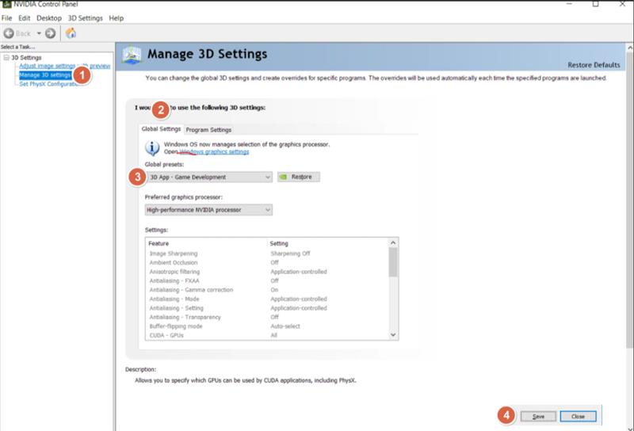The image size is (634, 431).
Task: Click the settings list scrollbar down arrow
Action: click(x=393, y=335)
